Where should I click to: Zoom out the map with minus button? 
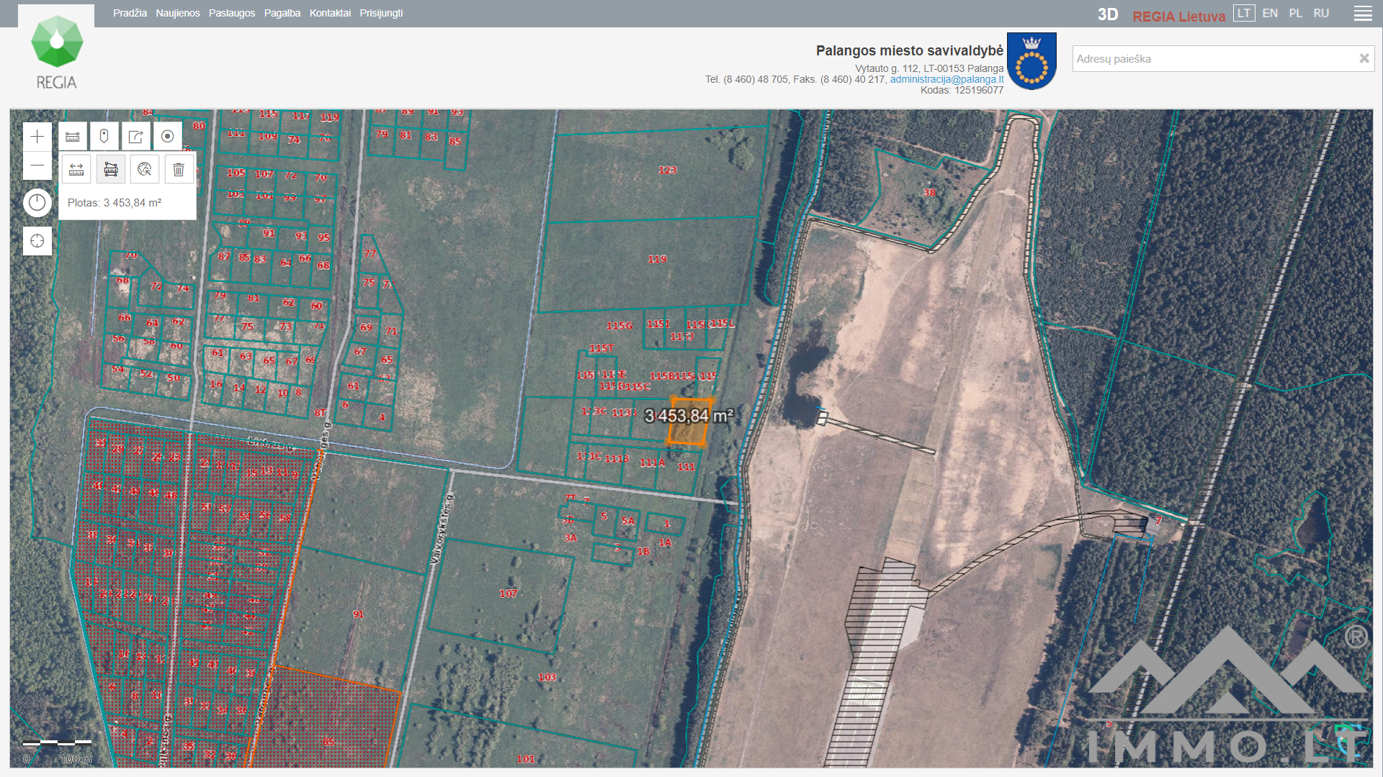click(37, 165)
